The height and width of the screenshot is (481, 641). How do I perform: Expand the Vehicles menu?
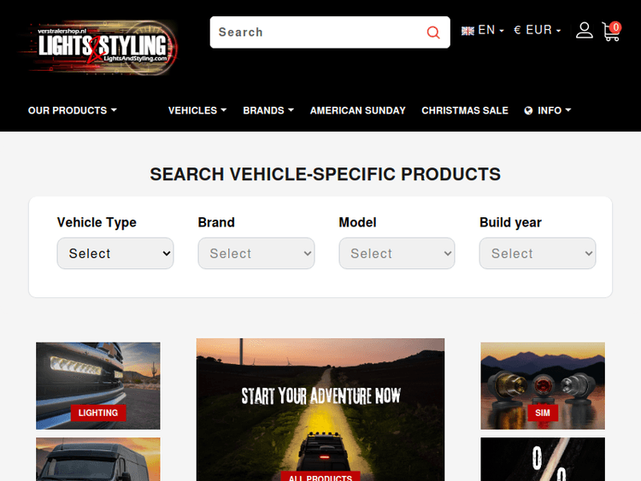point(197,111)
